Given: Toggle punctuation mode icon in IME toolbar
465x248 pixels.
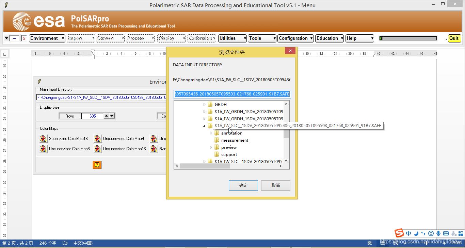Looking at the screenshot, I should [423, 233].
